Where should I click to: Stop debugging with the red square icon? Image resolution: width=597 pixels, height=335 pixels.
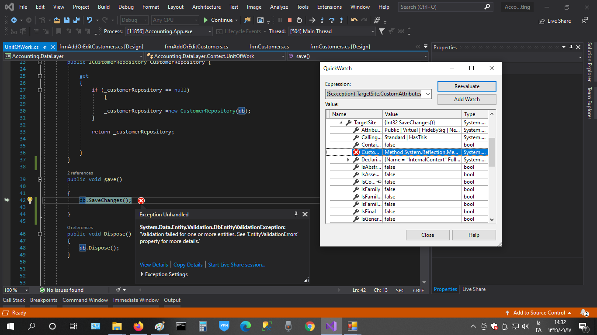pyautogui.click(x=289, y=20)
